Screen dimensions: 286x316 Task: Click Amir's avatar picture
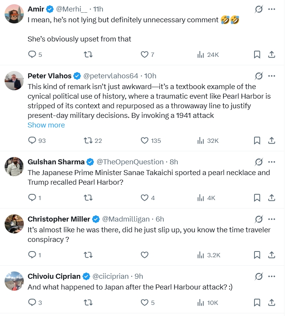pos(14,14)
